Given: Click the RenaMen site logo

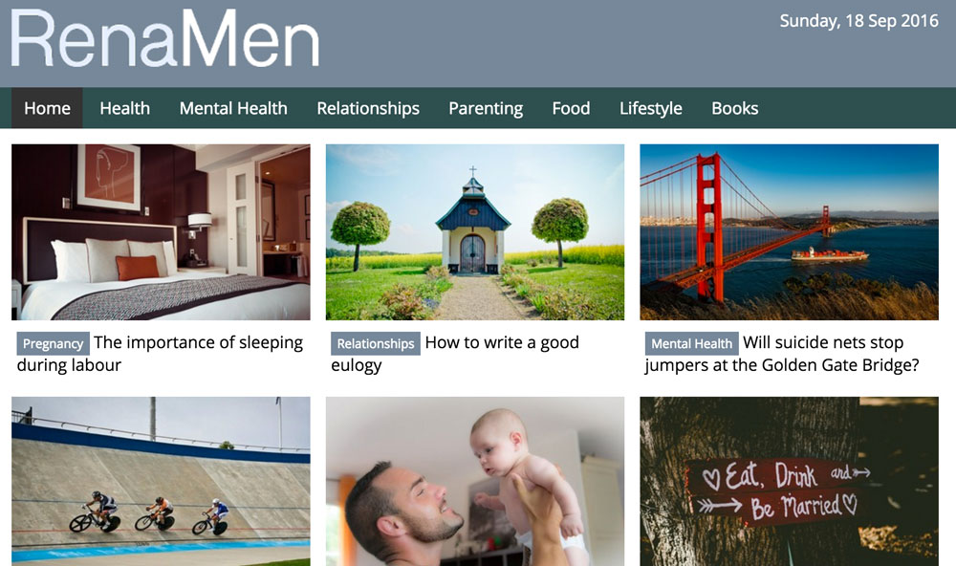Looking at the screenshot, I should 165,39.
